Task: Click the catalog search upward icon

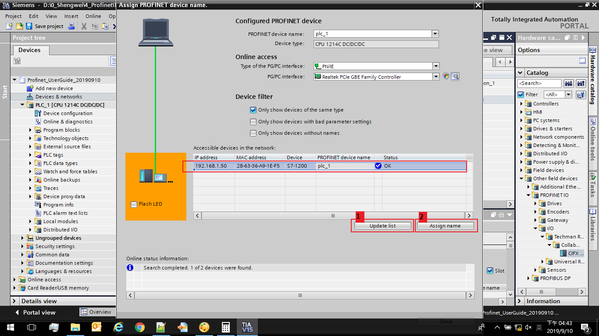Action: 581,83
